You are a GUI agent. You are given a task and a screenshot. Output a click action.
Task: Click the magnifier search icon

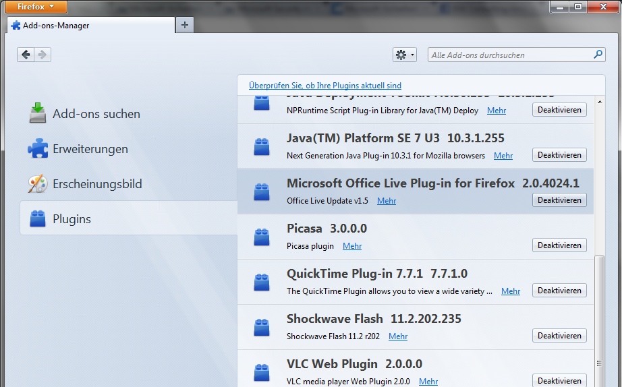point(598,55)
